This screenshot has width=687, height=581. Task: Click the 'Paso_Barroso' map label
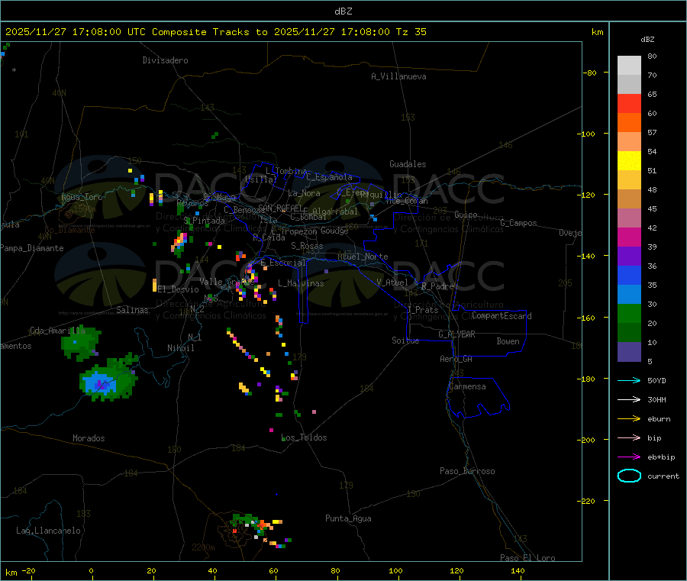tap(467, 471)
